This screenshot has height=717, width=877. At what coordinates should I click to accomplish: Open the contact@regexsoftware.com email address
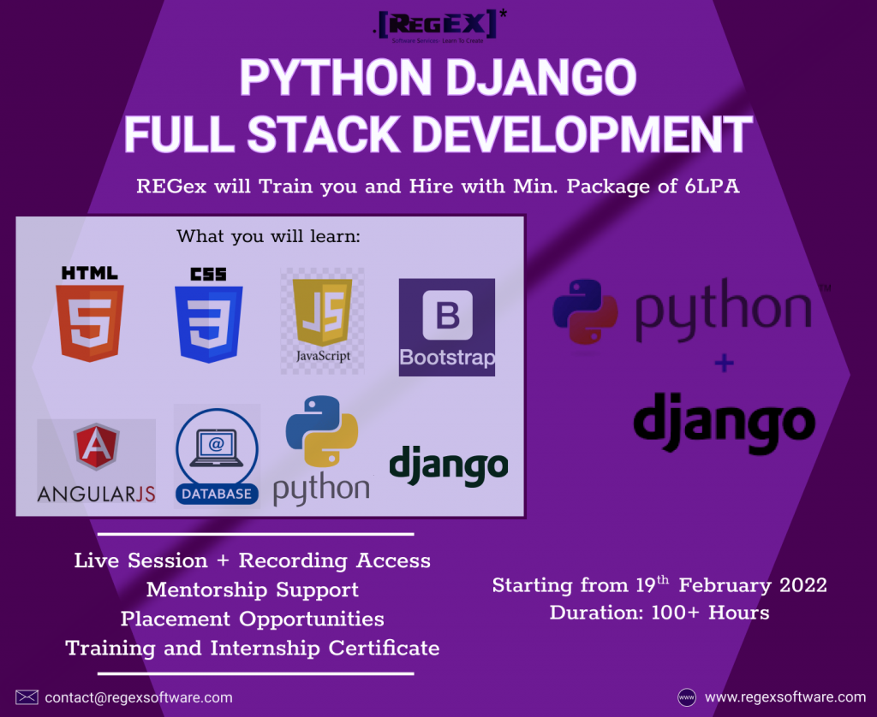tap(139, 697)
